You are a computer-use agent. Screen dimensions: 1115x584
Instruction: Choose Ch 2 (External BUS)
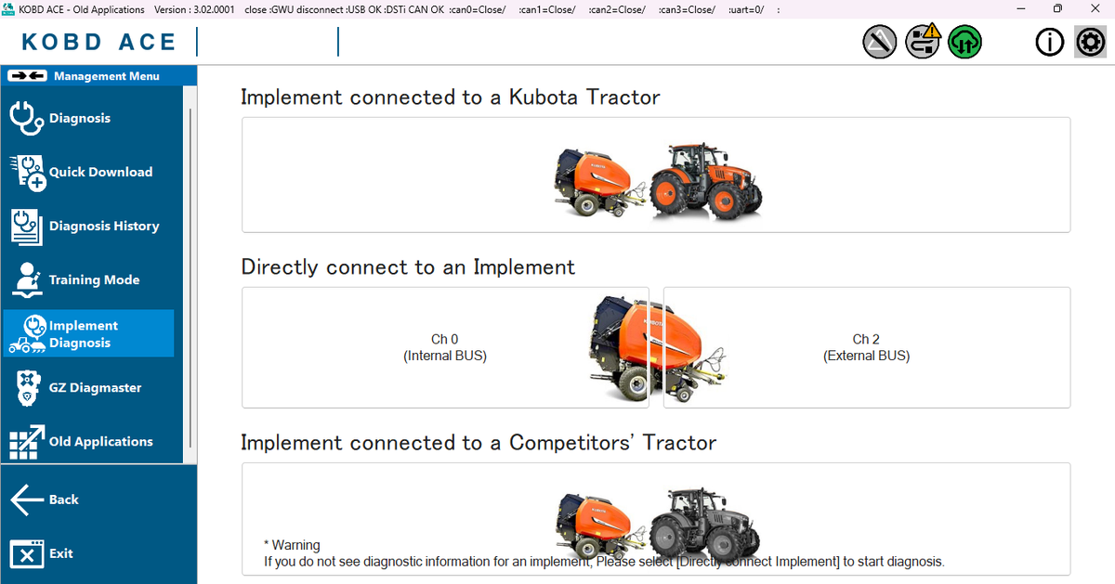[867, 347]
